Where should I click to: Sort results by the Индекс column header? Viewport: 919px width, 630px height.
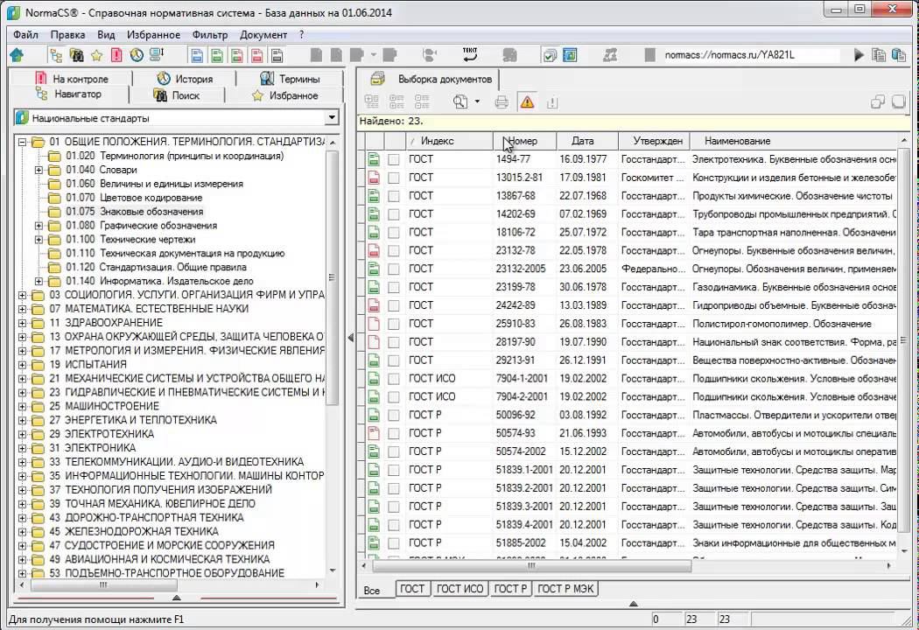click(x=450, y=141)
